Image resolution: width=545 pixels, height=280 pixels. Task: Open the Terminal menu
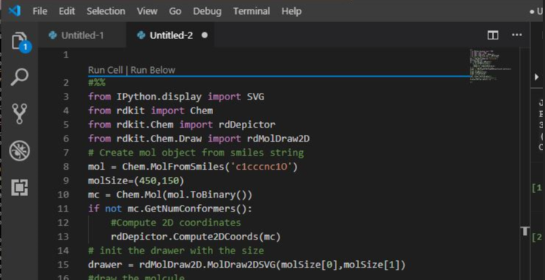(251, 11)
